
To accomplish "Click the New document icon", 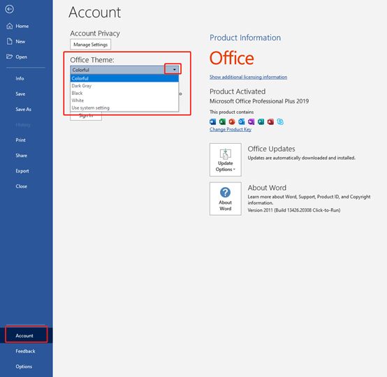I will (9, 41).
